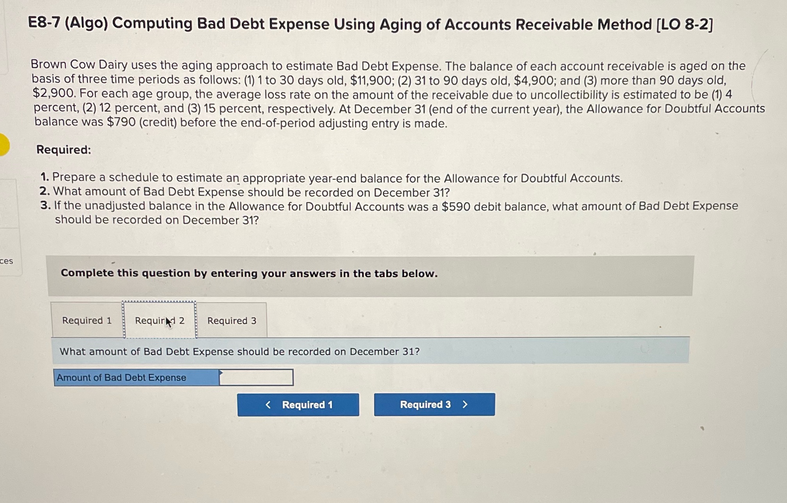Click the Required 3 navigation button
Screen dimensions: 787x503
click(x=434, y=405)
